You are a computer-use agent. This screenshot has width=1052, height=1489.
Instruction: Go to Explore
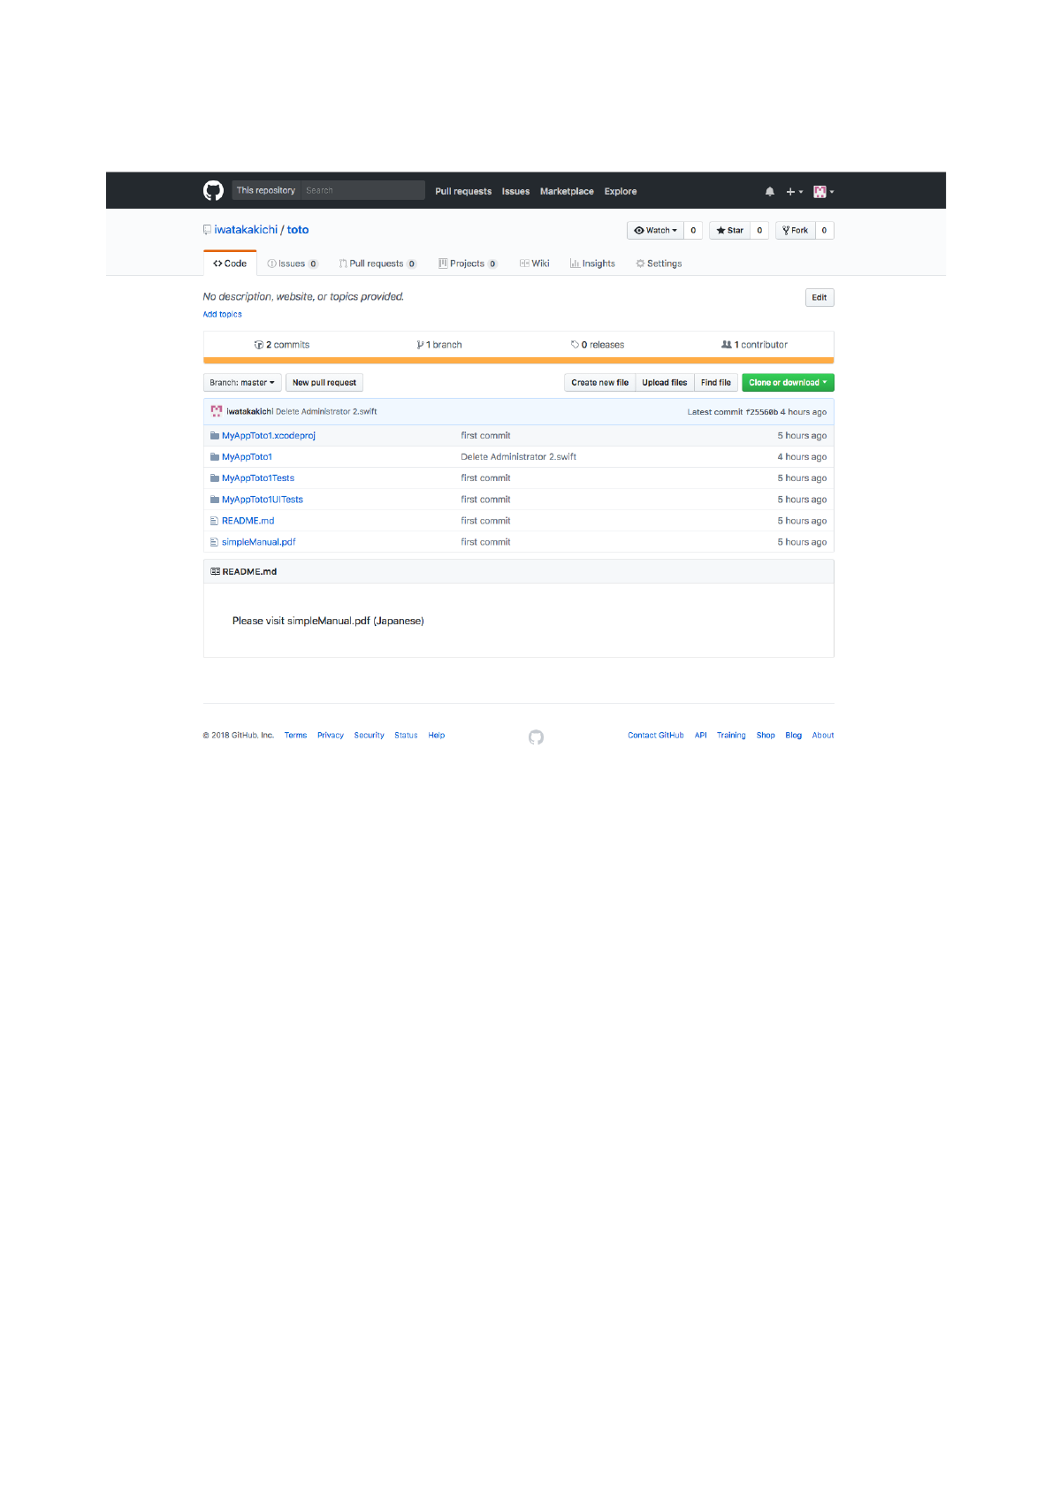pyautogui.click(x=620, y=191)
